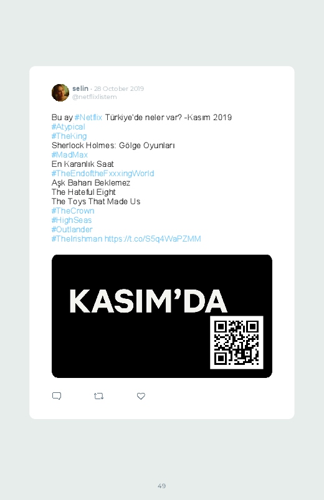Click page number 49 at bottom
This screenshot has width=324, height=500.
(162, 486)
